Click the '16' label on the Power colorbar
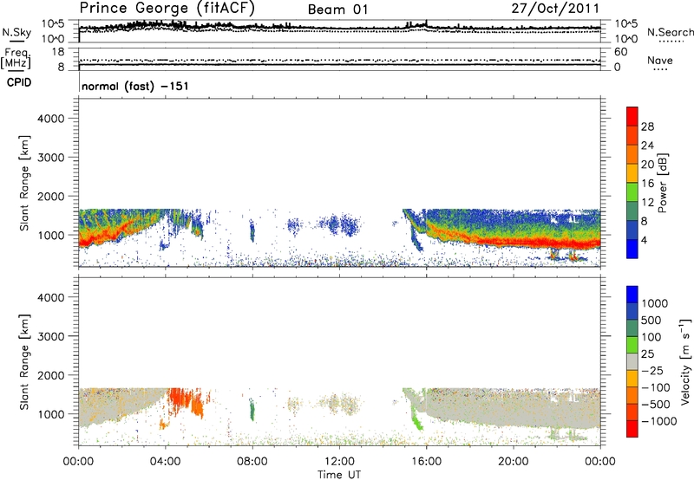This screenshot has height=480, width=694. (647, 184)
